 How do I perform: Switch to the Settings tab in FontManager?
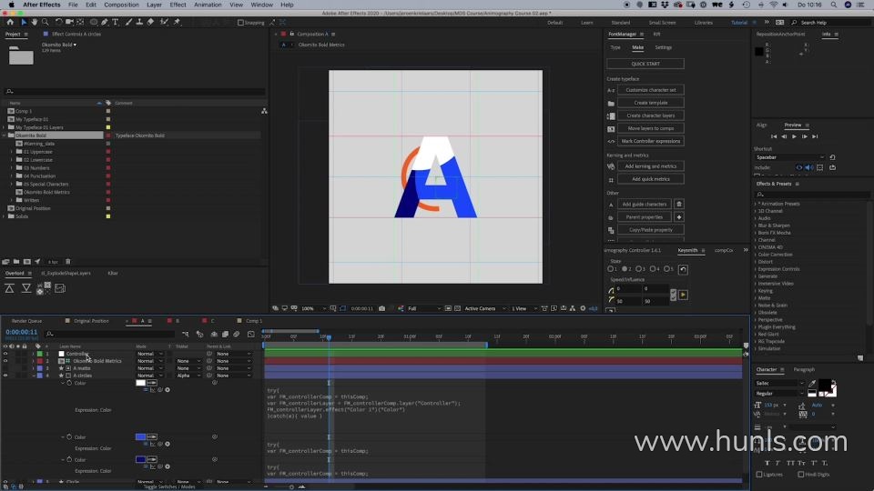click(x=663, y=47)
